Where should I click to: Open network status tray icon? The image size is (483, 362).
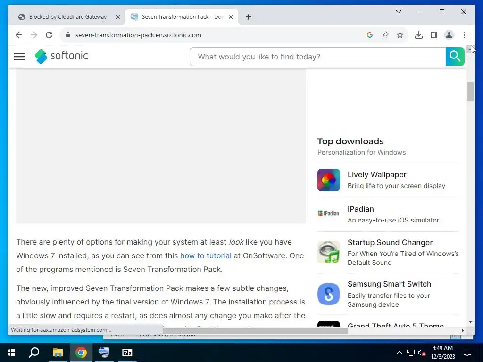coord(411,353)
